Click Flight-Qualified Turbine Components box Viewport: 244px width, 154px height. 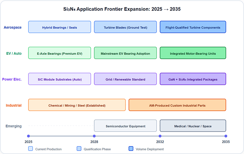[x=193, y=27]
